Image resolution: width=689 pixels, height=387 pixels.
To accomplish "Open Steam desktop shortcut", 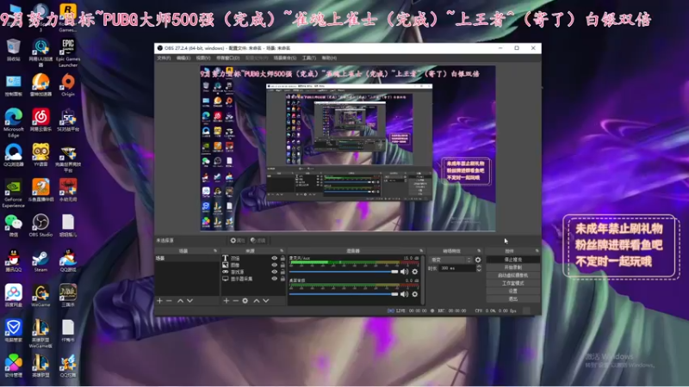I will [40, 261].
